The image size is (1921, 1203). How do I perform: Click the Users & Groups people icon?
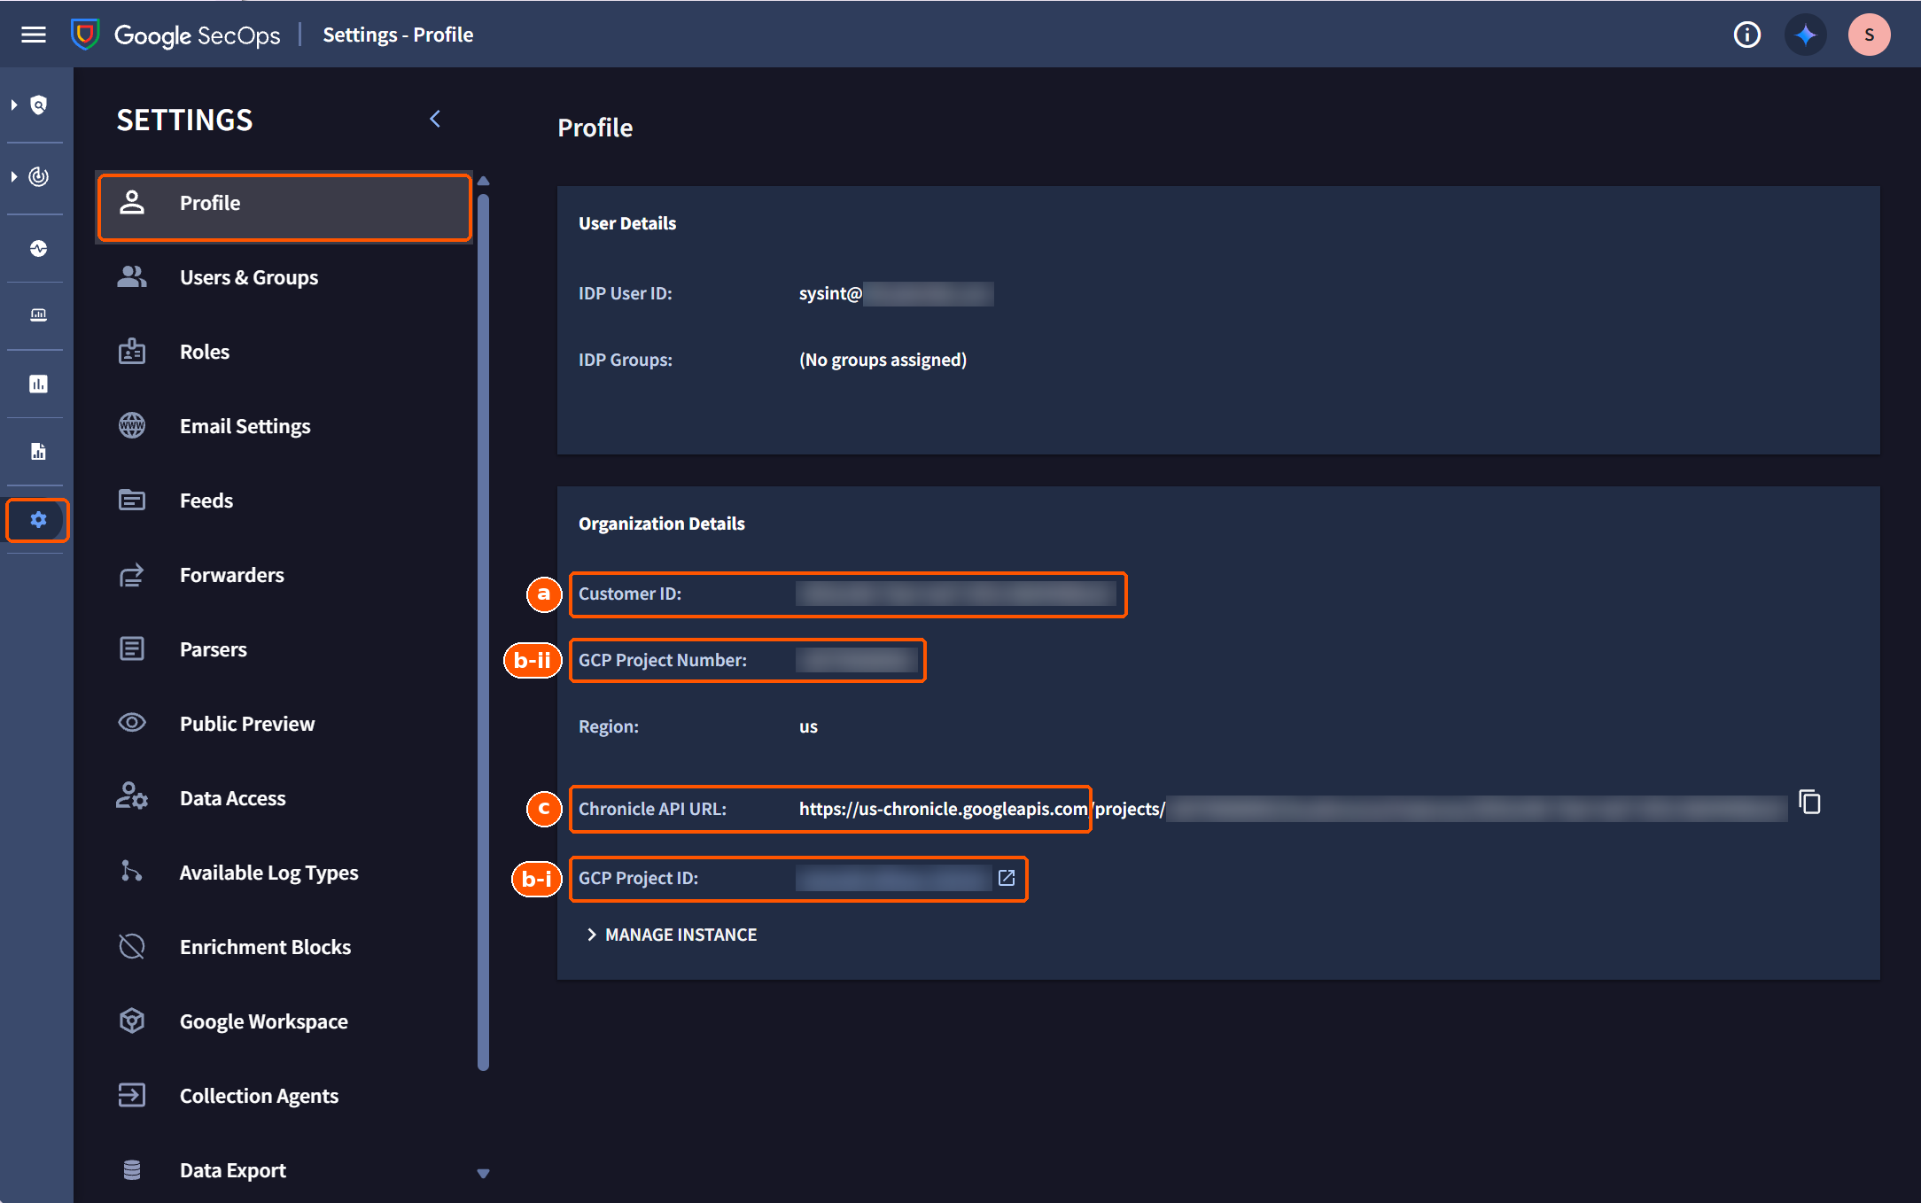point(132,277)
